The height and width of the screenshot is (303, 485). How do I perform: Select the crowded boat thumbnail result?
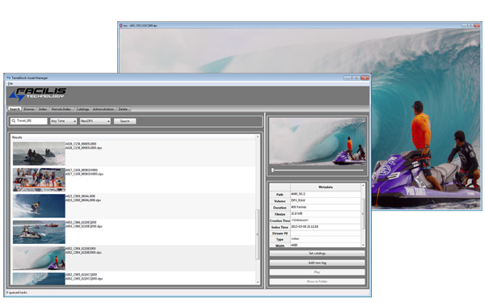click(39, 179)
